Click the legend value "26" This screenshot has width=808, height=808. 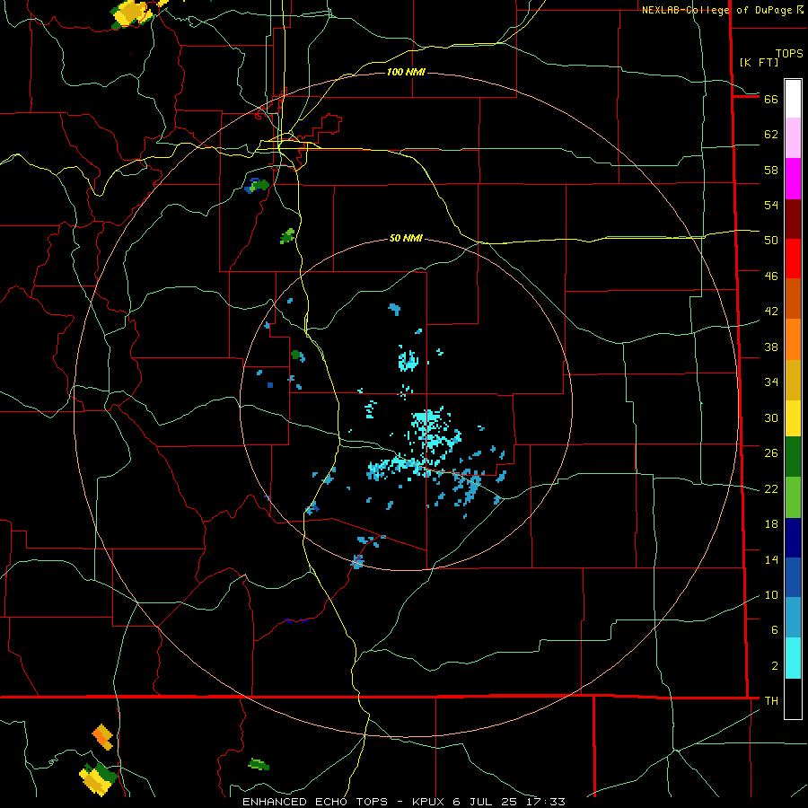[x=771, y=453]
